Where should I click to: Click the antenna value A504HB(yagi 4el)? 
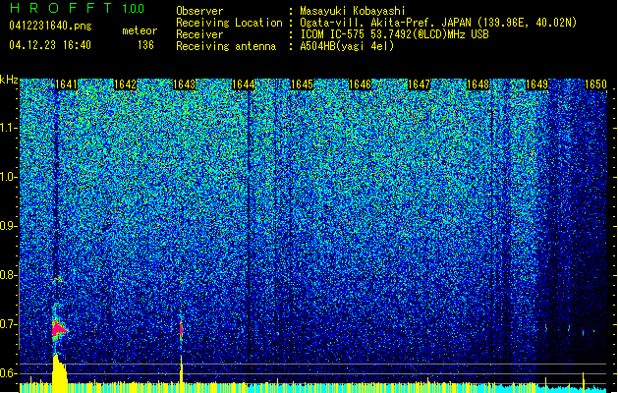click(347, 46)
